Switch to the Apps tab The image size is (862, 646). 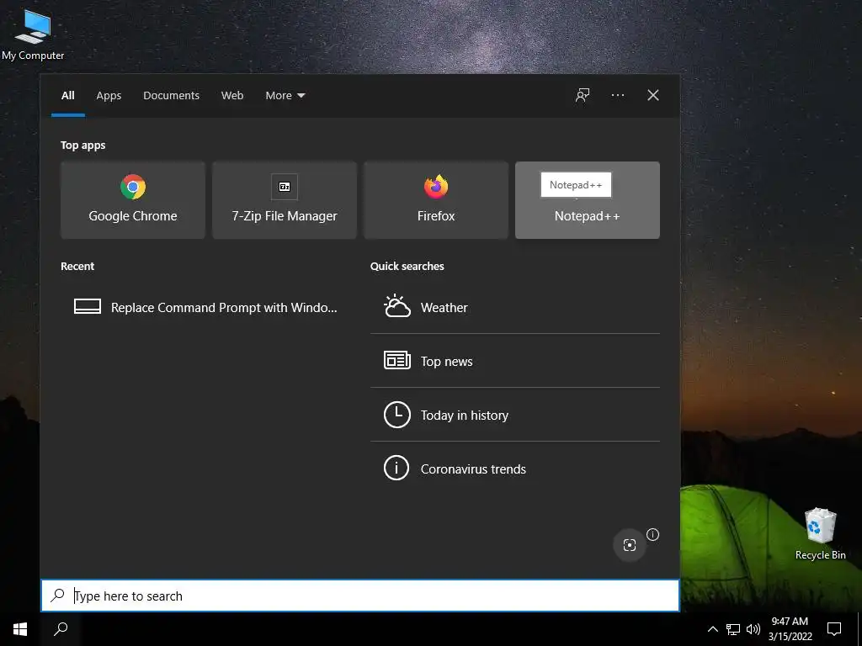(x=109, y=96)
